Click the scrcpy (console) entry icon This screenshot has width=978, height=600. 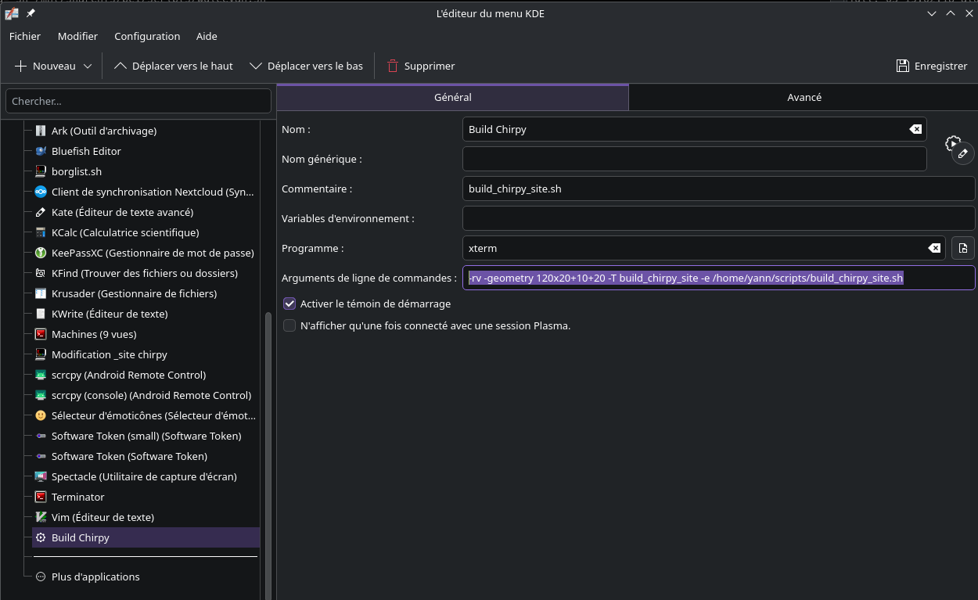tap(41, 395)
